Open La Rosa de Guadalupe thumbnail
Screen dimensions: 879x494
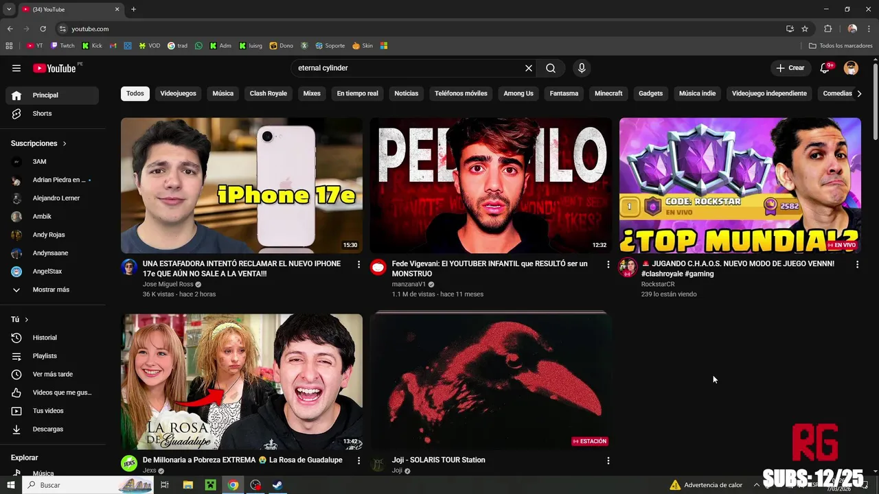242,381
